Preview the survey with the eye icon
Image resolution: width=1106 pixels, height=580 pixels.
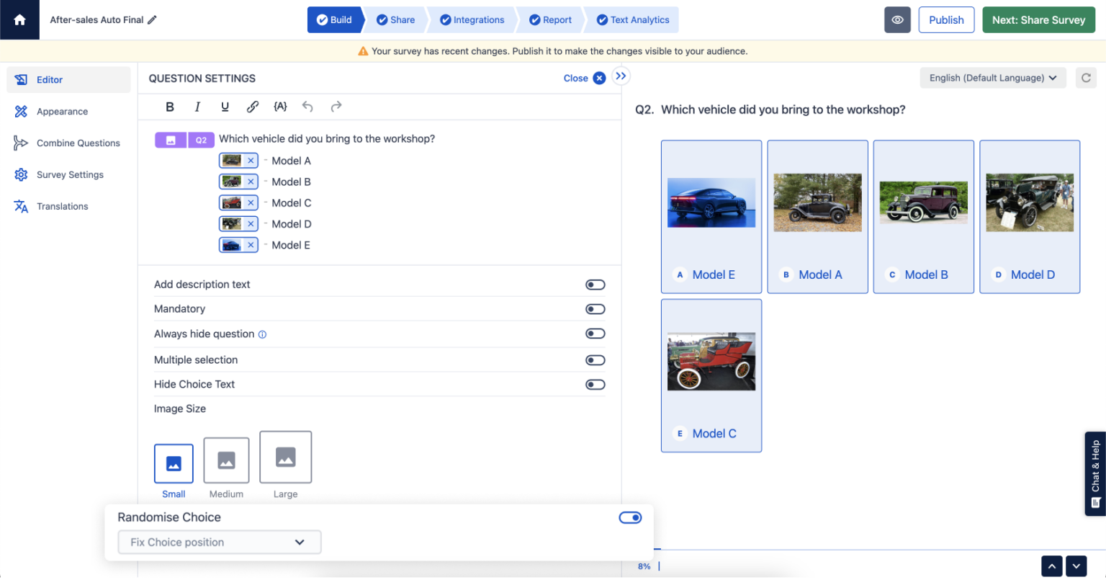pos(897,19)
